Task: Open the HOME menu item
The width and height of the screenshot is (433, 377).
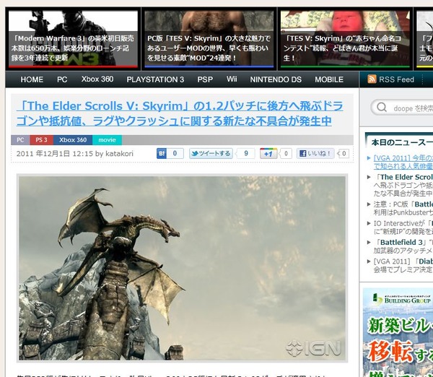Action: point(32,79)
